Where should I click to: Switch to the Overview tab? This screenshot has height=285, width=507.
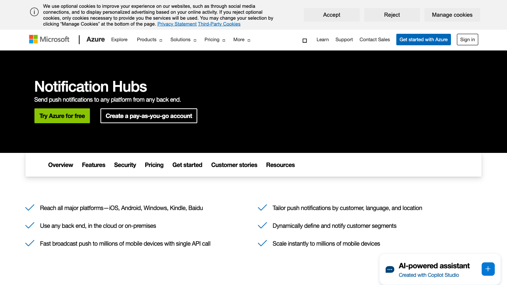click(60, 165)
